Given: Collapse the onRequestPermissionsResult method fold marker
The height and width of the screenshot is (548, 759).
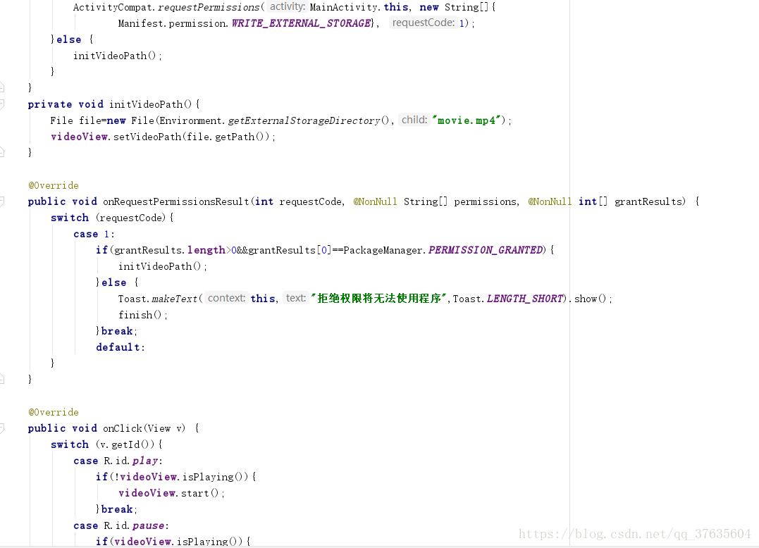Looking at the screenshot, I should [2, 201].
